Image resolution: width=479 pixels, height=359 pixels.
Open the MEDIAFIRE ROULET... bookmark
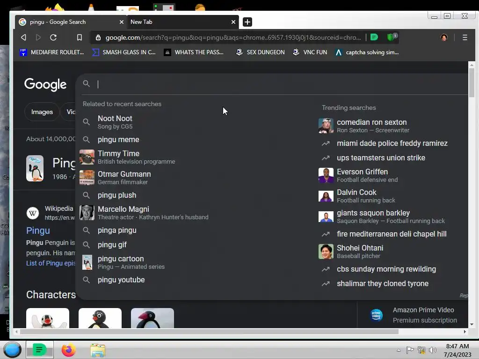click(x=51, y=52)
